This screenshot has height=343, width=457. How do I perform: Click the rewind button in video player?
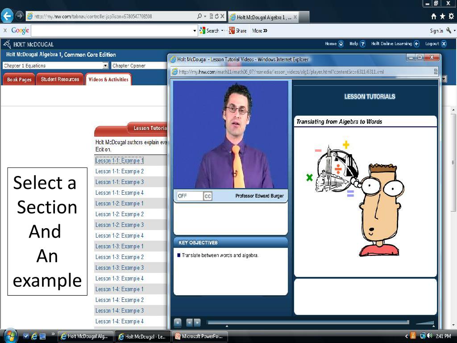pyautogui.click(x=189, y=322)
